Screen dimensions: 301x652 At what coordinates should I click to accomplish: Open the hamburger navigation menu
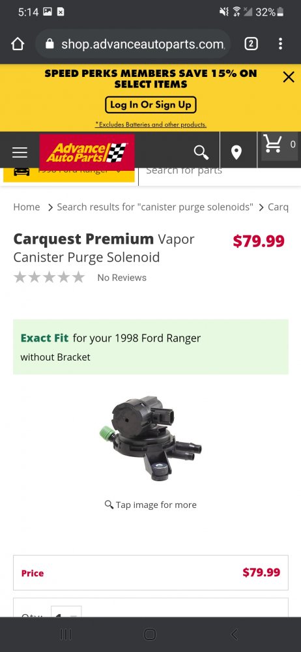click(x=20, y=153)
